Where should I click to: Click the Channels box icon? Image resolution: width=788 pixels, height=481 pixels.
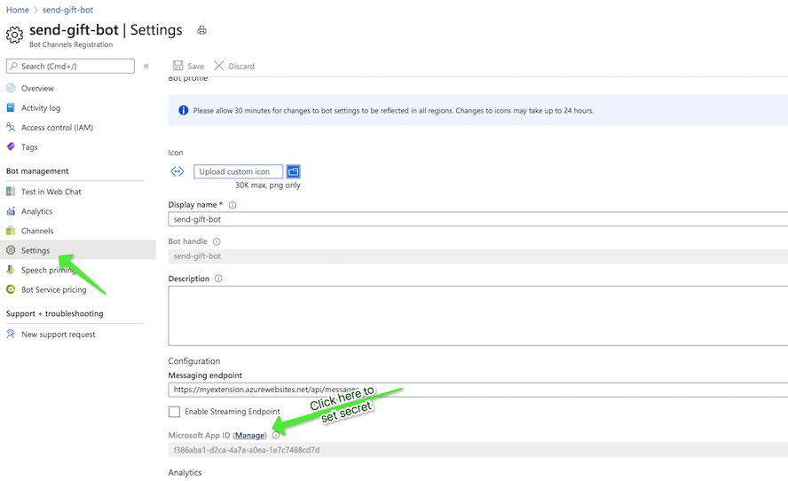(x=11, y=231)
